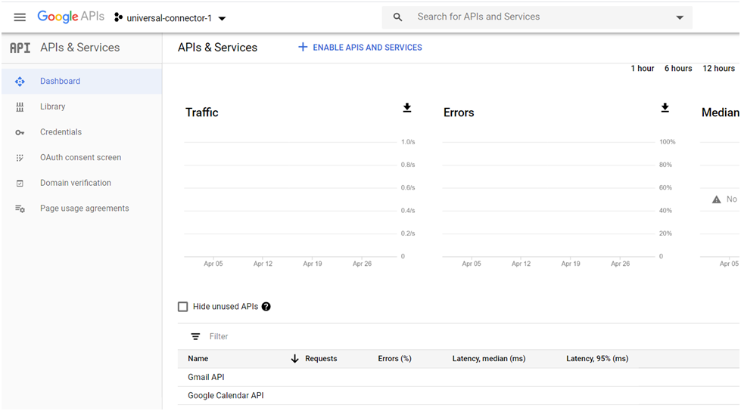Screen dimensions: 741x411
Task: Sort table by Errors (%) column
Action: click(x=394, y=359)
